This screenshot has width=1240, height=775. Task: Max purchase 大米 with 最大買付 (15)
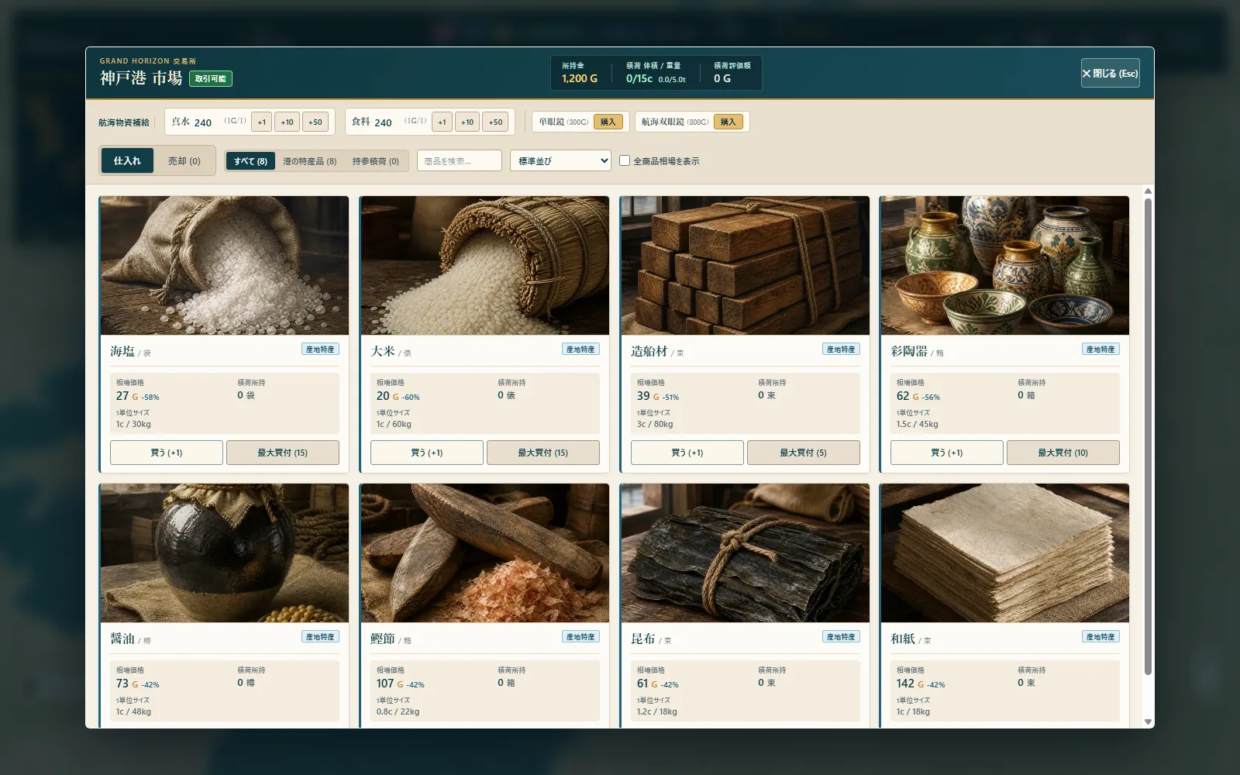(x=543, y=453)
